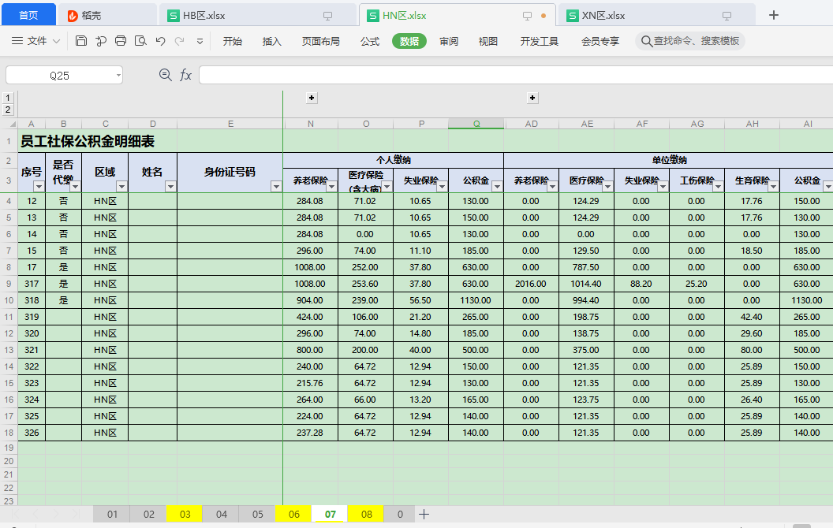Click the Undo arrow
This screenshot has width=833, height=528.
(160, 41)
